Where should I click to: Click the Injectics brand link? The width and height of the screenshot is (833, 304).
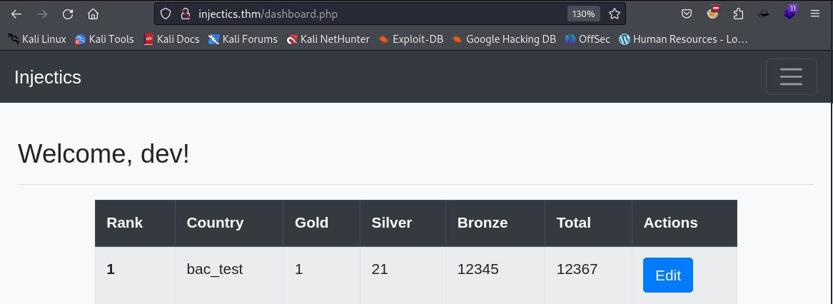pos(48,77)
